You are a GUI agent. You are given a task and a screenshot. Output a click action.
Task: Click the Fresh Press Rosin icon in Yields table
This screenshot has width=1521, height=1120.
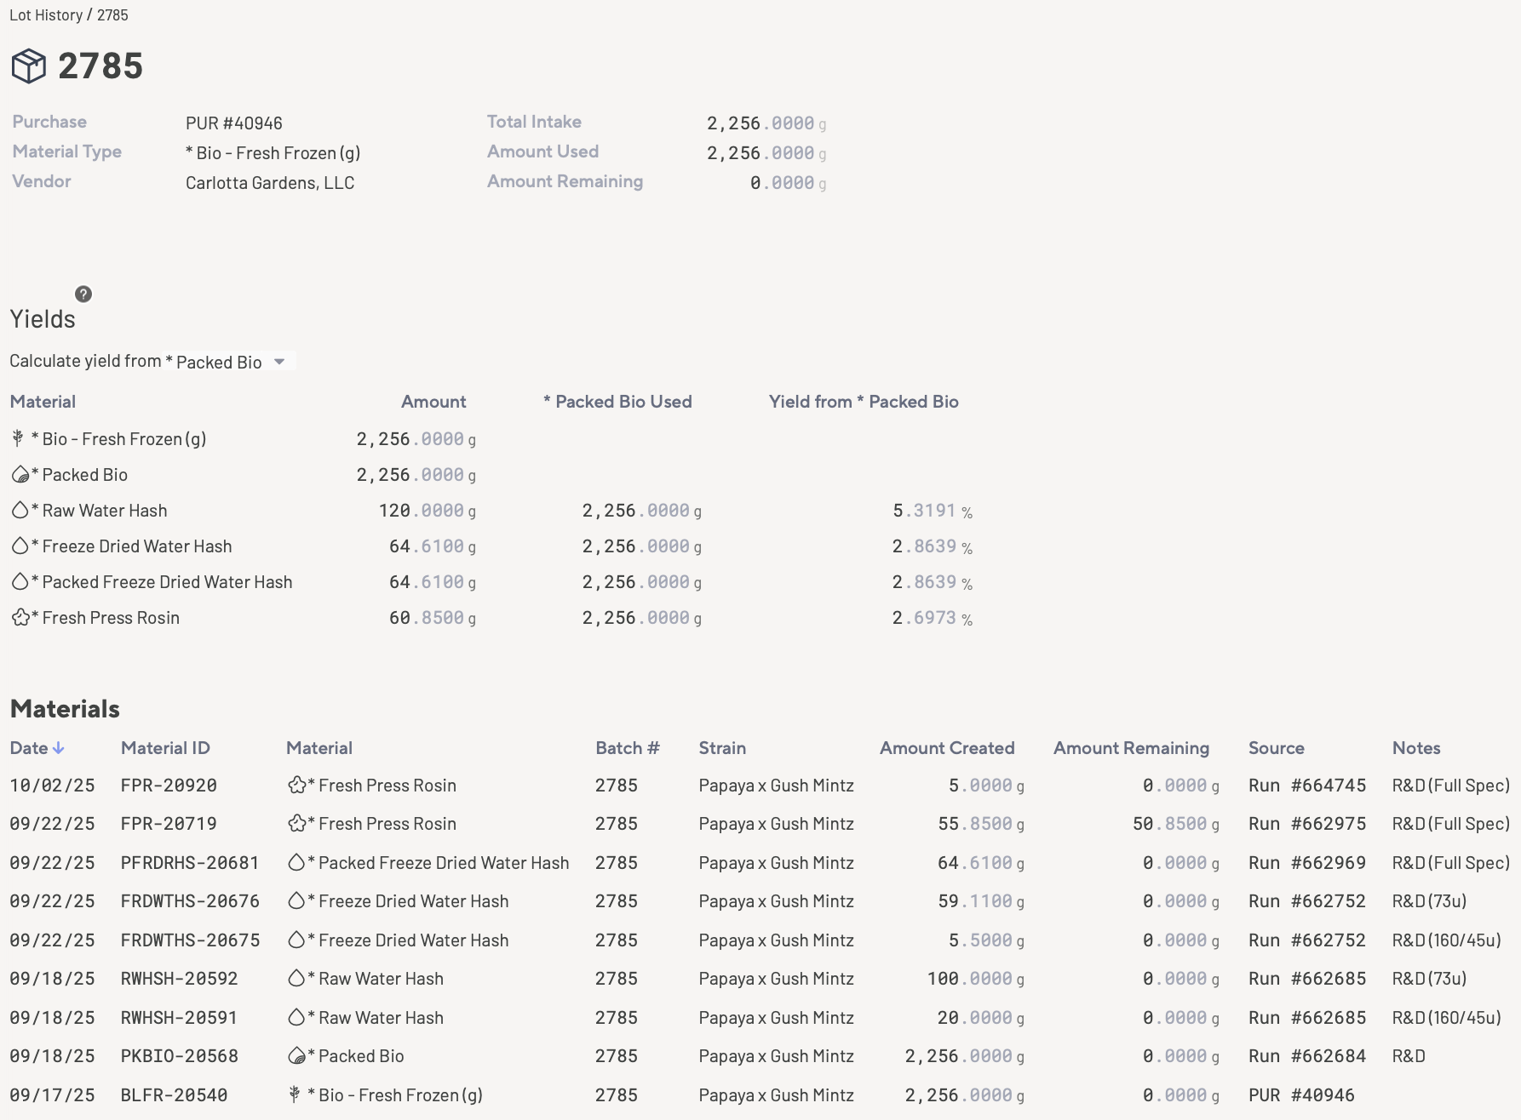20,618
